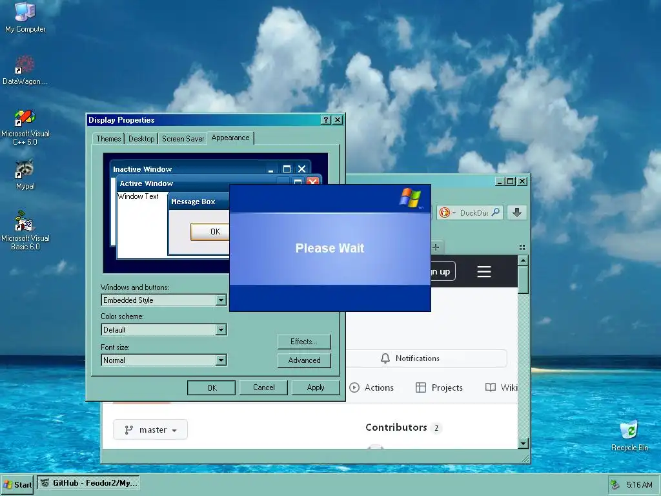Click the 5:16 AM clock in tray

pyautogui.click(x=639, y=485)
